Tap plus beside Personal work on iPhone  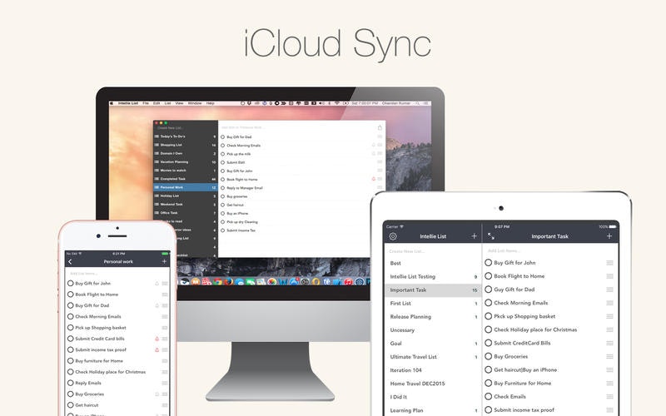(x=164, y=261)
